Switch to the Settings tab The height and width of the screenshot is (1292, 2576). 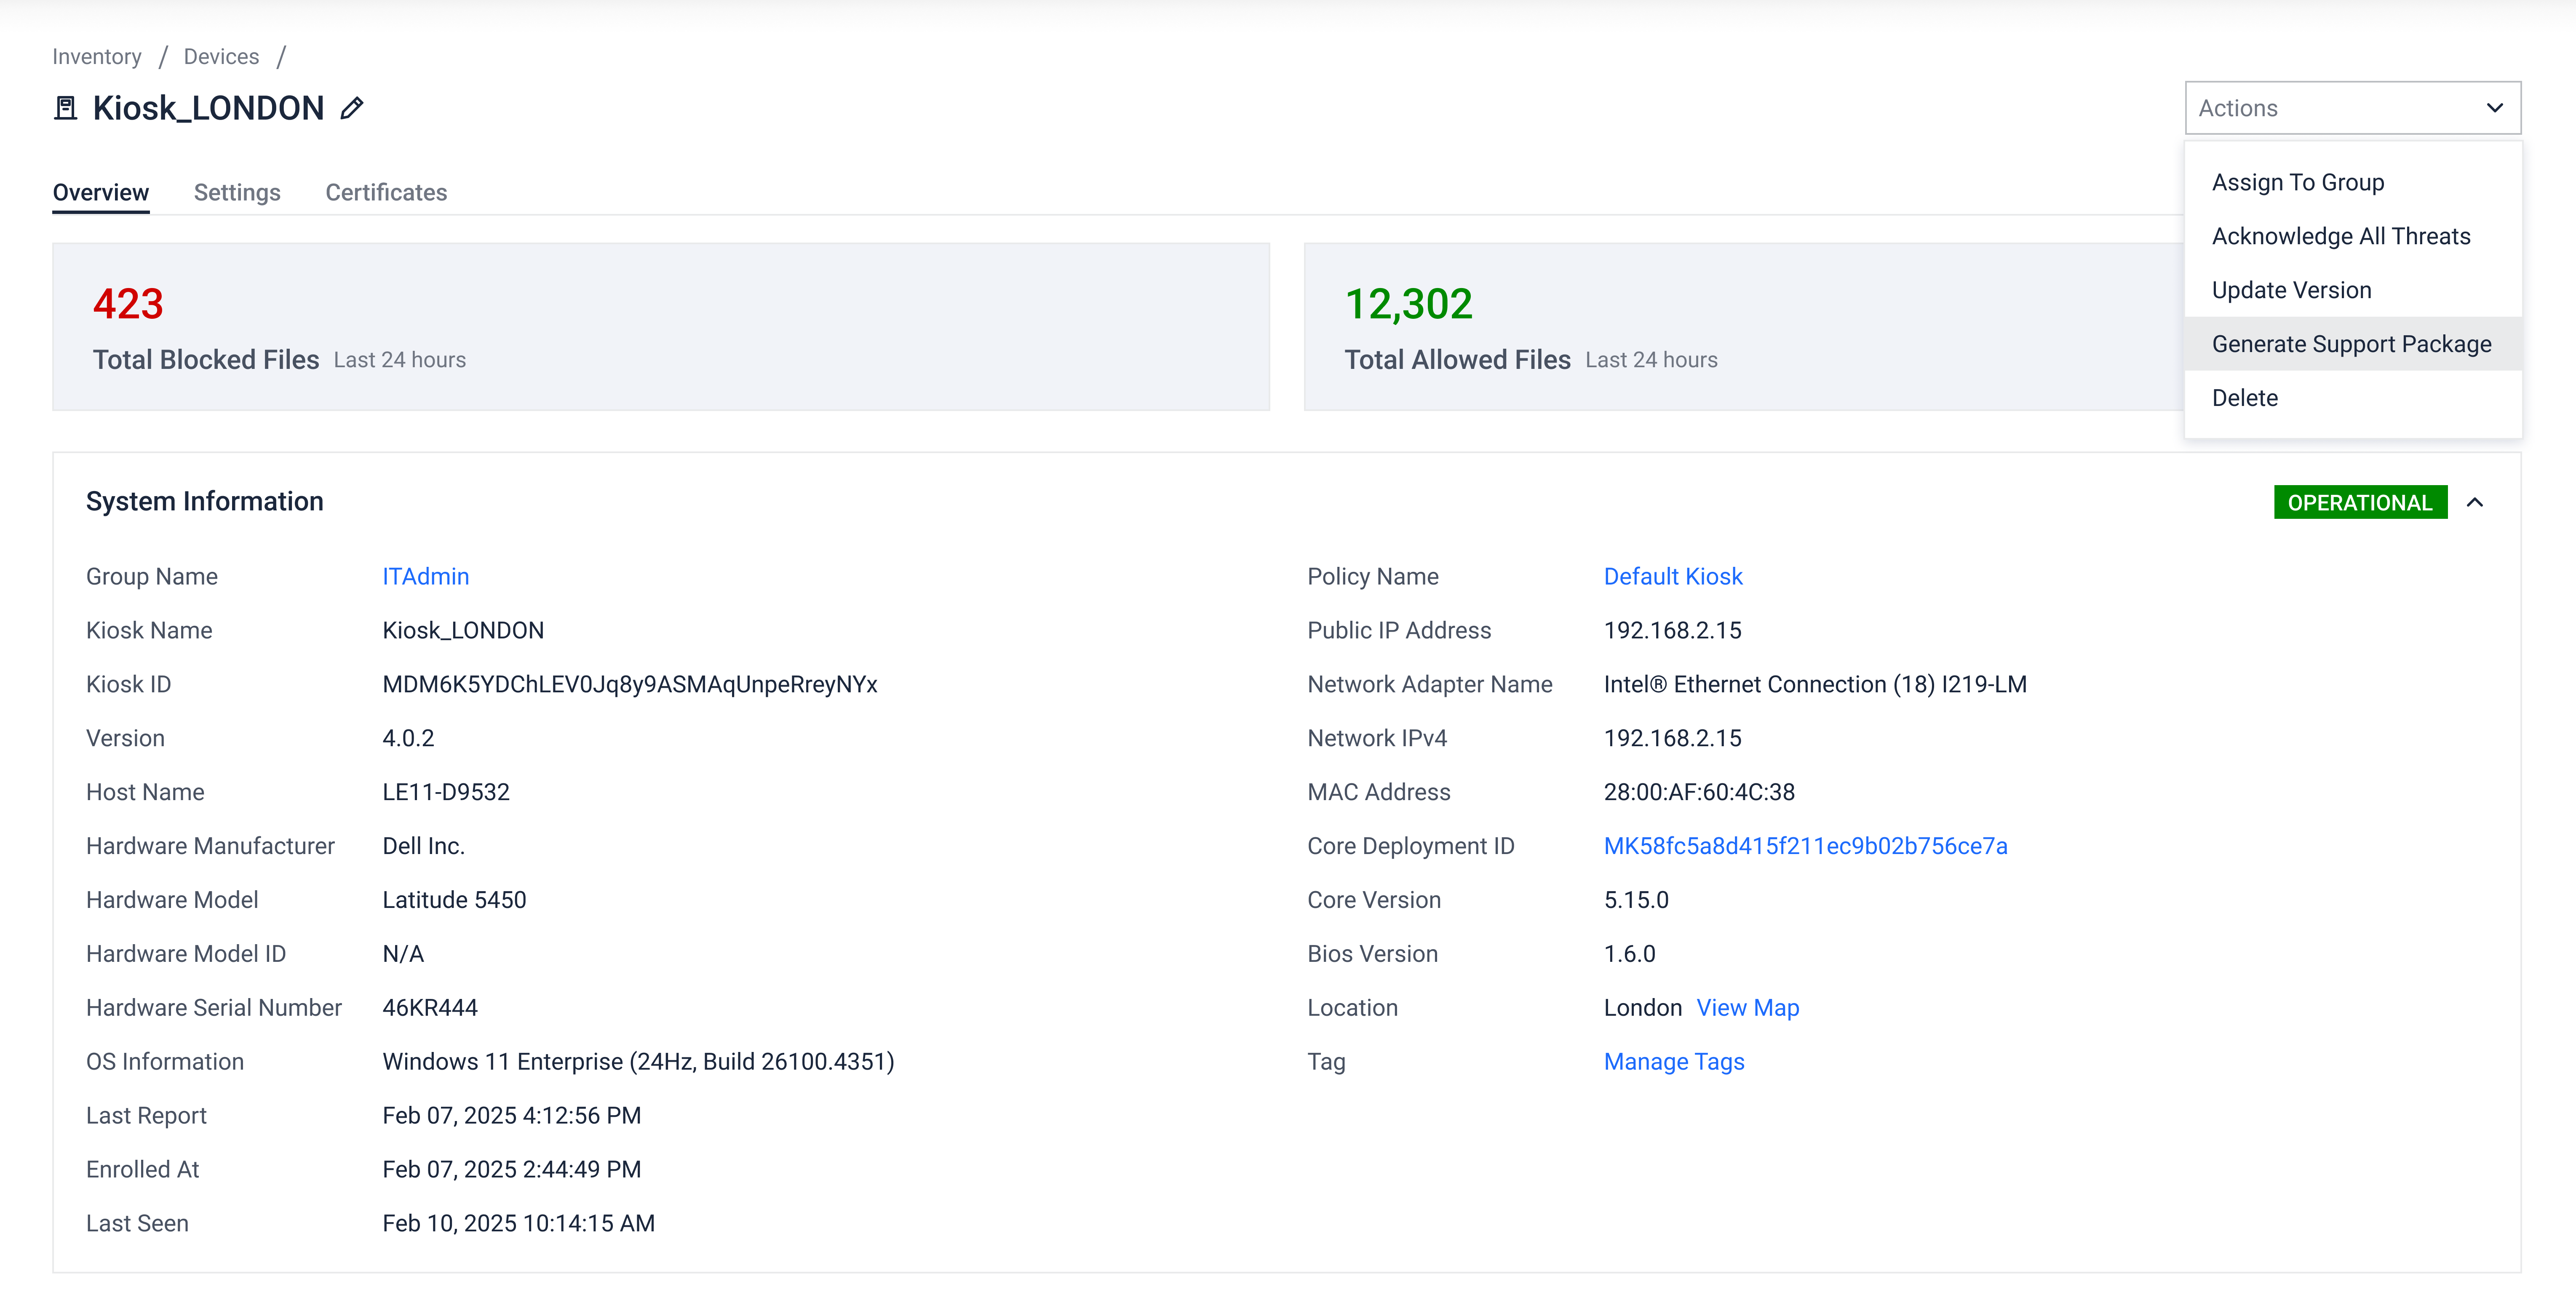tap(237, 192)
